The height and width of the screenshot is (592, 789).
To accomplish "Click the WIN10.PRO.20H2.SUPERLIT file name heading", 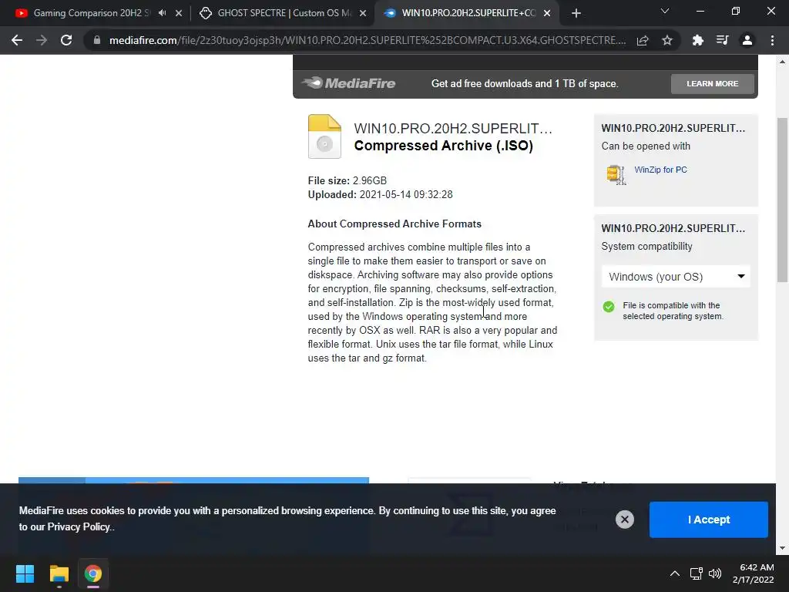I will pyautogui.click(x=453, y=129).
